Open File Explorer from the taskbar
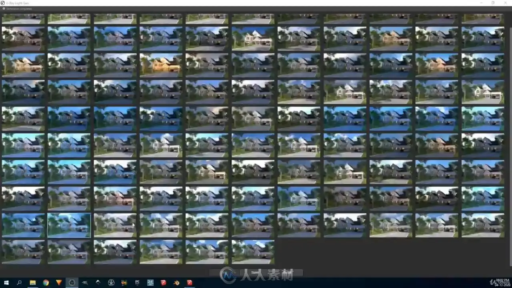This screenshot has width=512, height=288. click(x=33, y=283)
